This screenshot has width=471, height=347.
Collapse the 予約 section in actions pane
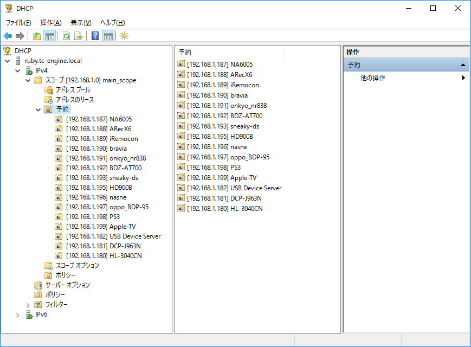pos(463,65)
